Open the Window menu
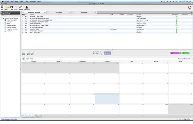193x124 pixels. pyautogui.click(x=33, y=2)
